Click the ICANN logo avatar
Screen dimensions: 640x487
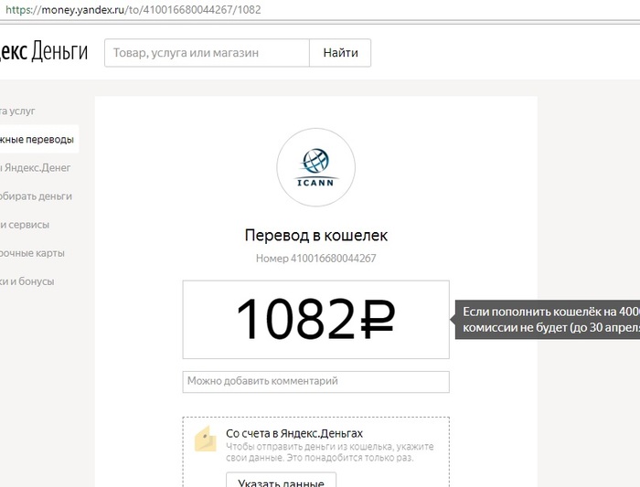[316, 167]
